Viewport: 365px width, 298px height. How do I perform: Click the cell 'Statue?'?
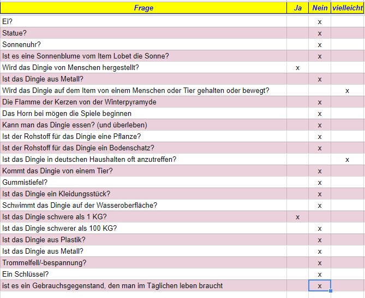point(143,33)
